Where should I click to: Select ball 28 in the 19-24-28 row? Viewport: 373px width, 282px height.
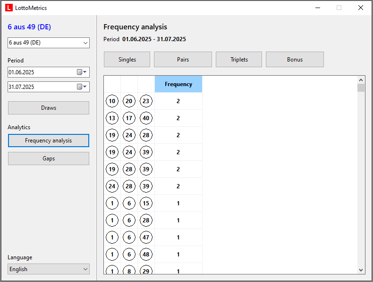click(146, 135)
